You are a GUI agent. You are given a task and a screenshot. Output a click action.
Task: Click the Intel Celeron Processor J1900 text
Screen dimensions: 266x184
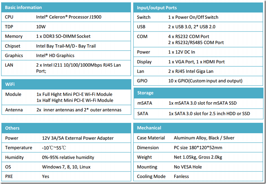click(x=69, y=17)
